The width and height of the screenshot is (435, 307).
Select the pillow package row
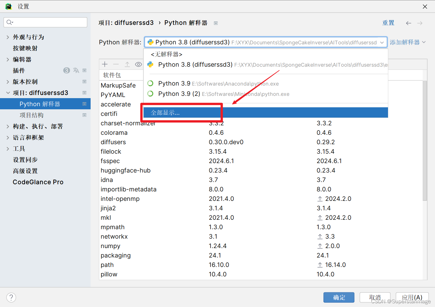pyautogui.click(x=261, y=274)
